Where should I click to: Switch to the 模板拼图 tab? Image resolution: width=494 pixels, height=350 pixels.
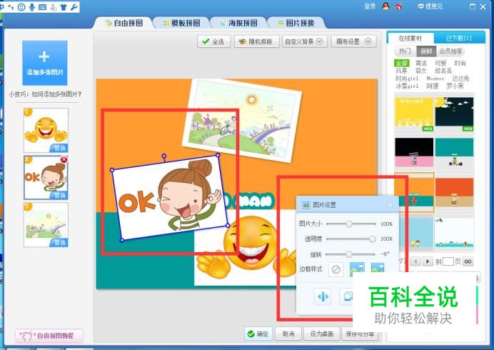click(x=182, y=23)
